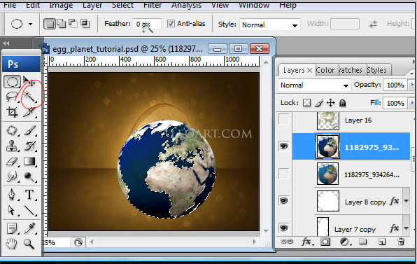This screenshot has width=417, height=264.
Task: Select the Spot Healing Brush tool
Action: (x=12, y=131)
